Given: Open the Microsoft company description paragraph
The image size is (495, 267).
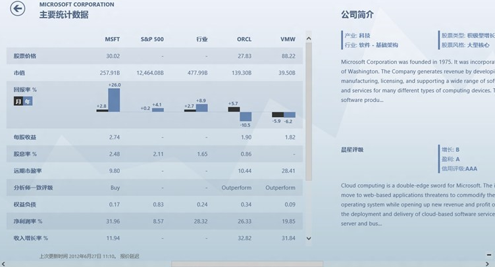Looking at the screenshot, I should [x=418, y=81].
